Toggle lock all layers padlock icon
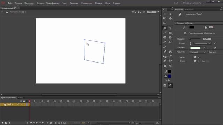Screen dimensions: 223x125 tap(24, 101)
